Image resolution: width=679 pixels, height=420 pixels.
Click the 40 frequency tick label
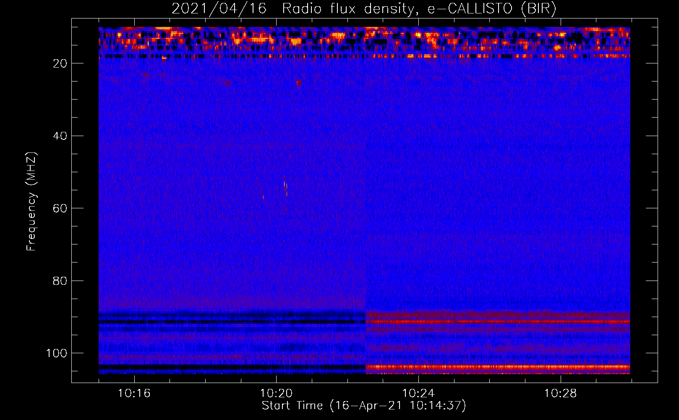(x=60, y=136)
